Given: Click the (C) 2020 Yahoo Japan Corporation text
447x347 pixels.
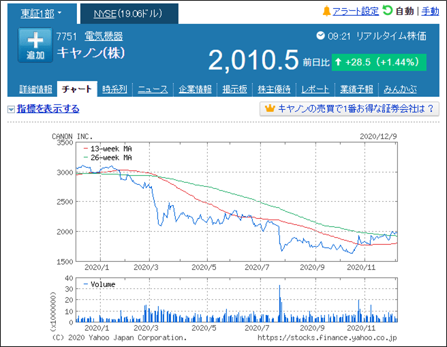Looking at the screenshot, I should [119, 338].
